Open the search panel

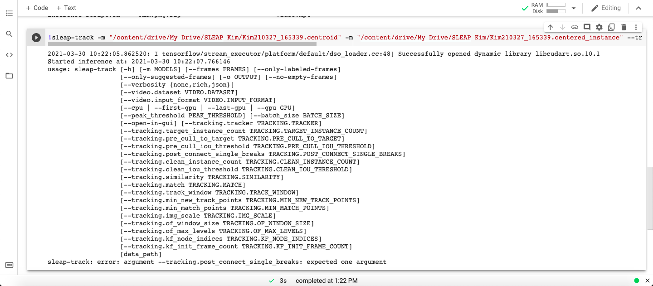coord(9,34)
